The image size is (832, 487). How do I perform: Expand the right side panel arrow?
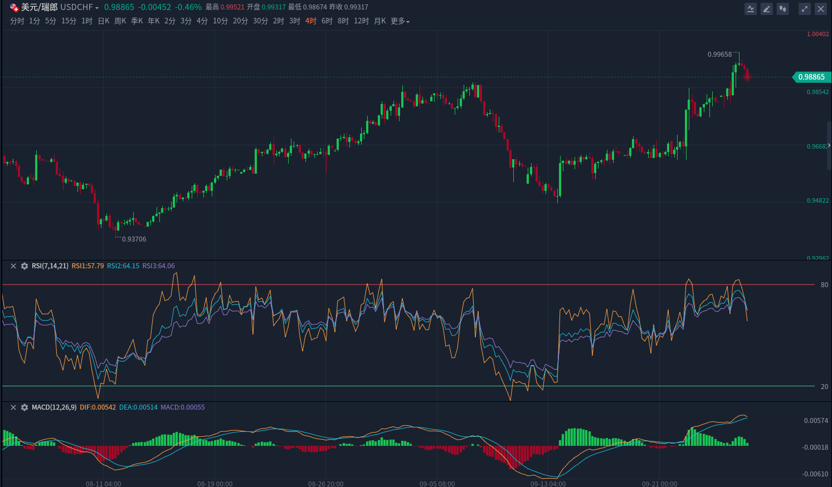(x=829, y=145)
